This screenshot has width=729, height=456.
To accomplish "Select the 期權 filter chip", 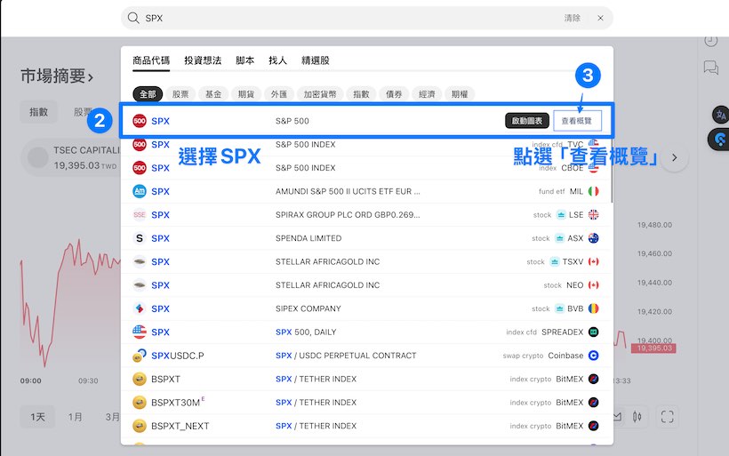I will point(460,94).
